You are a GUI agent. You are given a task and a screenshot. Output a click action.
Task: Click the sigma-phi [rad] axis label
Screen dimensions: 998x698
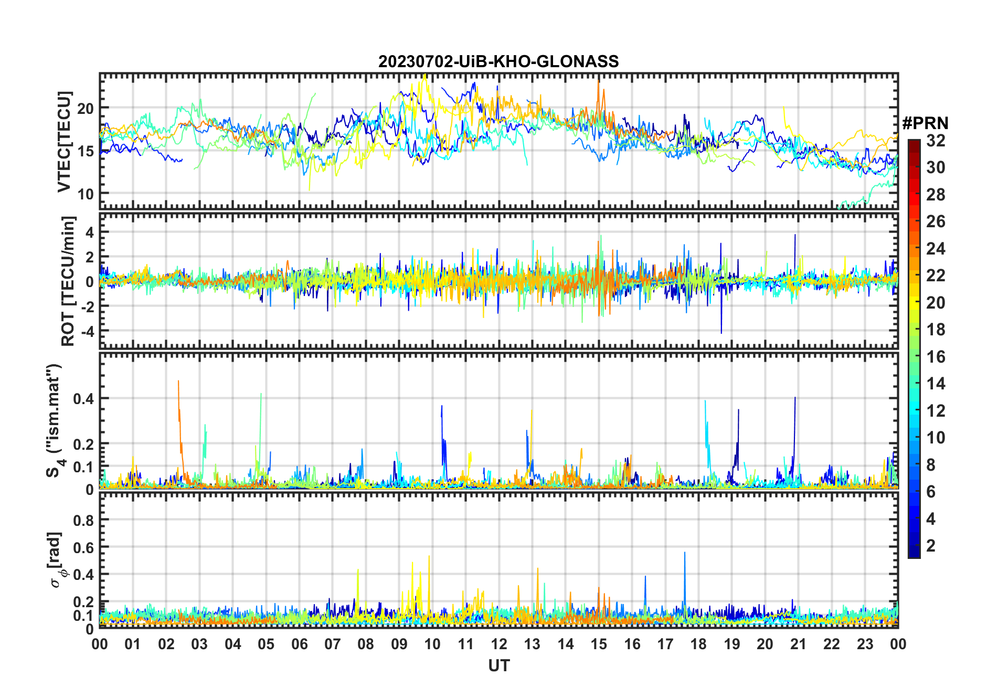pos(55,560)
